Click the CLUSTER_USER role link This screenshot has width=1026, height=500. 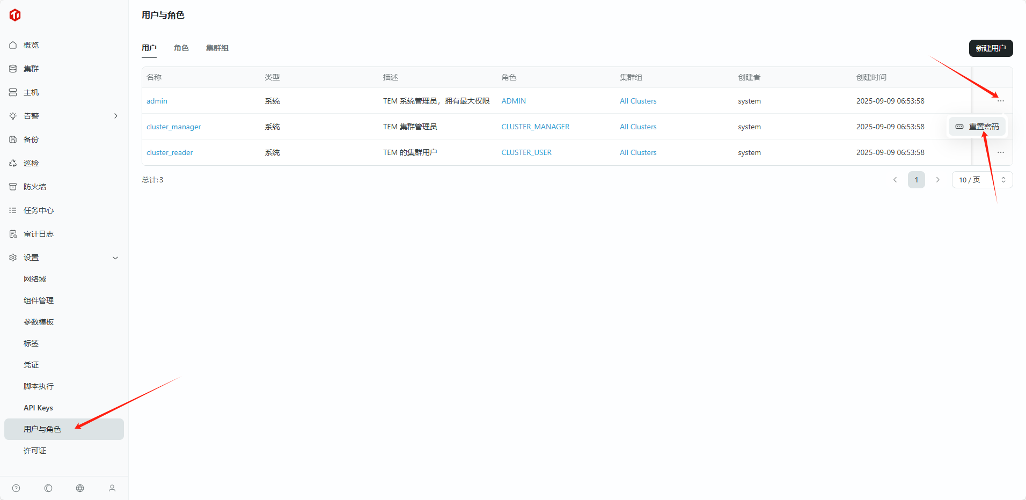click(526, 152)
